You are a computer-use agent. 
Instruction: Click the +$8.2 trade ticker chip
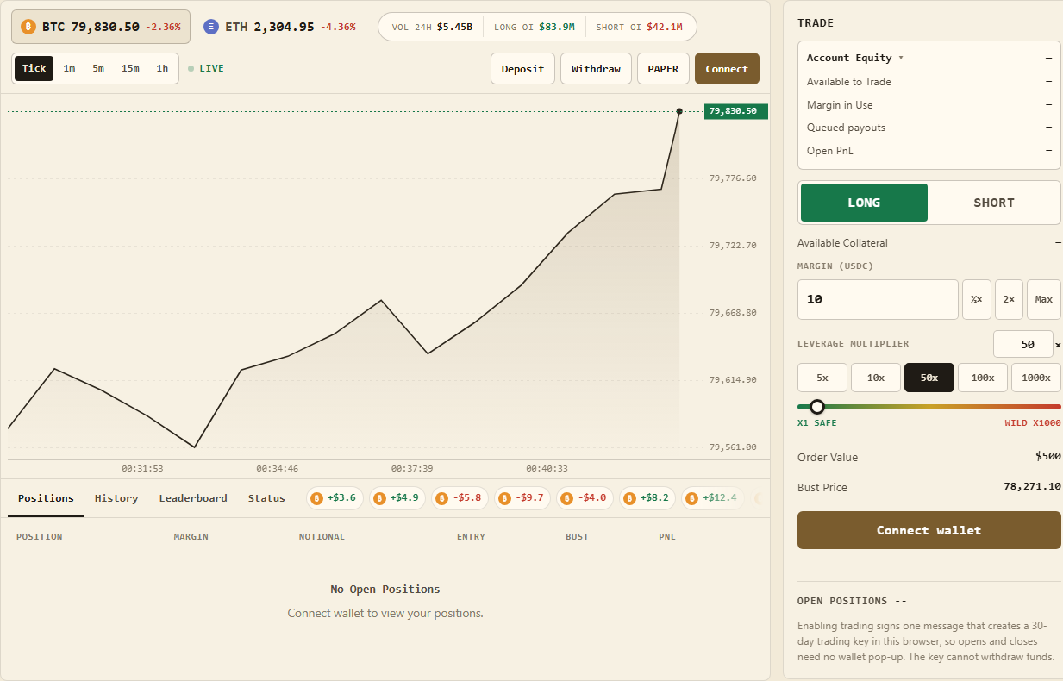pyautogui.click(x=647, y=498)
